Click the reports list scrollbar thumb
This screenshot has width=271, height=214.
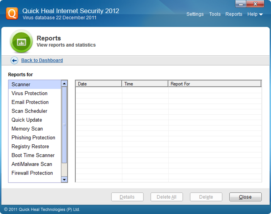[64, 125]
